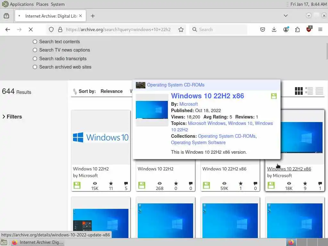The image size is (328, 246).
Task: Stop loading the page
Action: click(x=31, y=29)
